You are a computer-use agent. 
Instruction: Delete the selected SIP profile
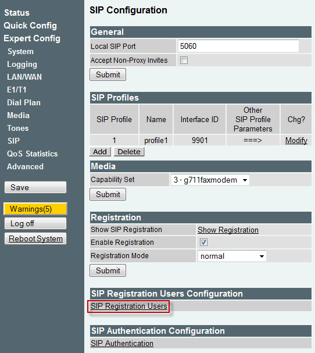[x=129, y=152]
